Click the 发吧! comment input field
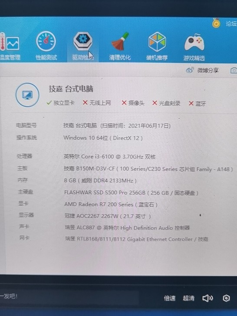The image size is (237, 316). (x=69, y=296)
